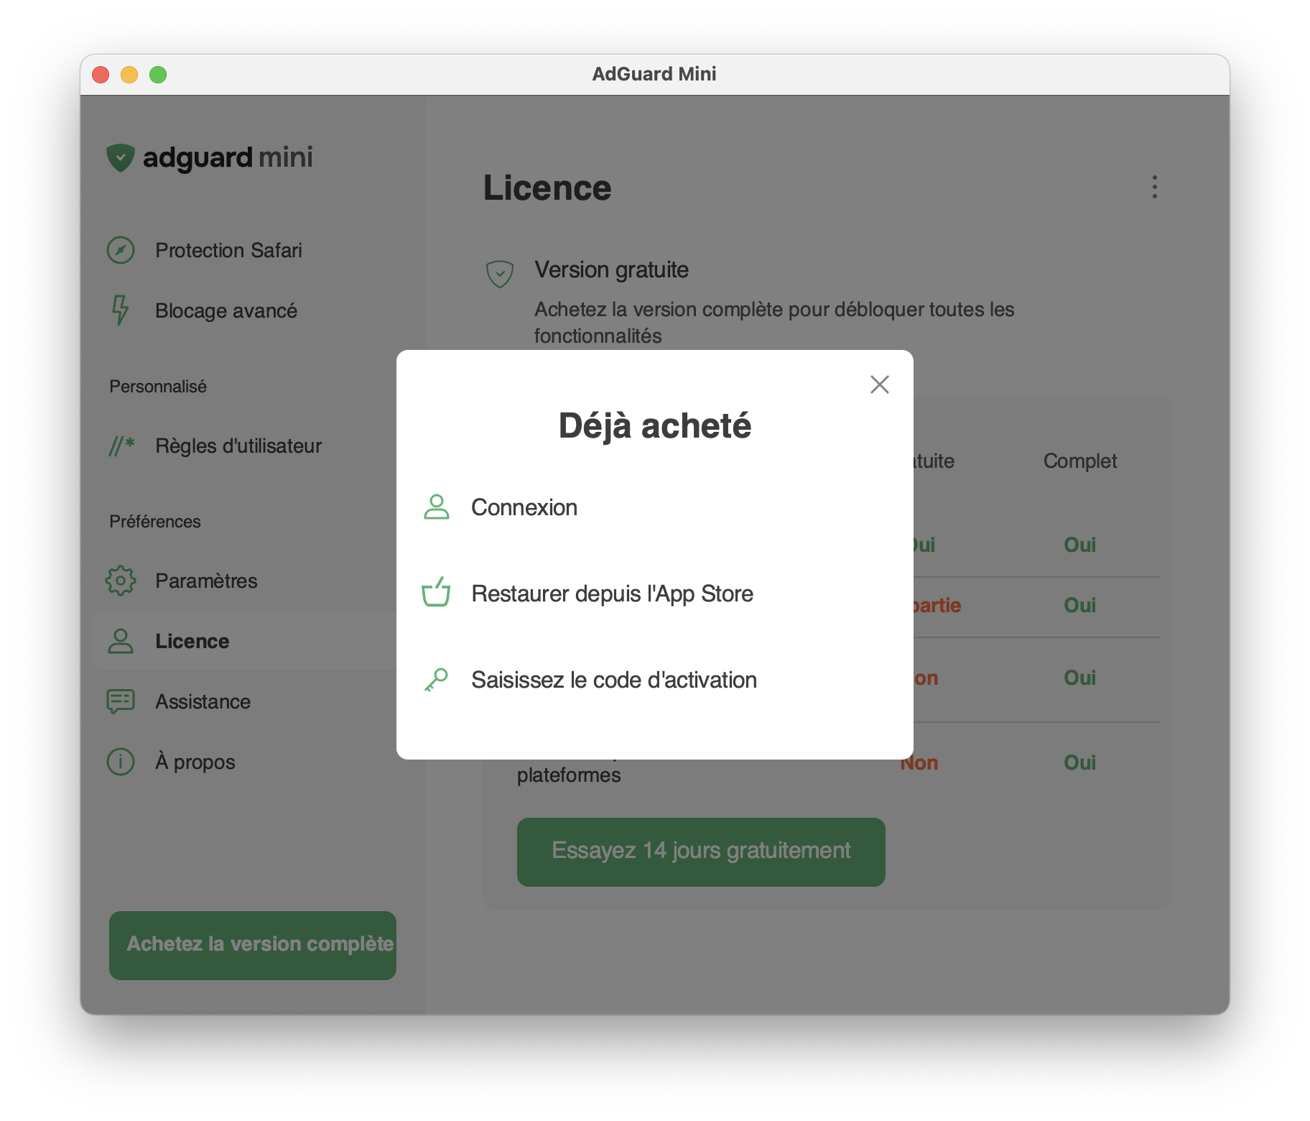This screenshot has width=1310, height=1121.
Task: Open the three-dot Licence options menu
Action: [x=1154, y=187]
